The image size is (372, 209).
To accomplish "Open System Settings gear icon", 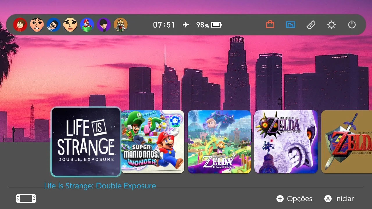I will (x=331, y=25).
